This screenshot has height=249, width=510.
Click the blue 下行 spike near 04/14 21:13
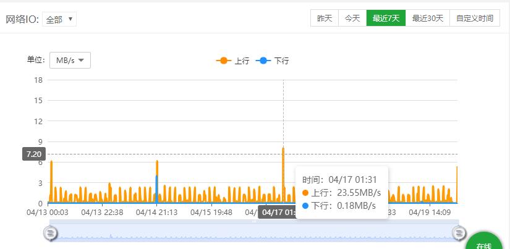pos(157,188)
